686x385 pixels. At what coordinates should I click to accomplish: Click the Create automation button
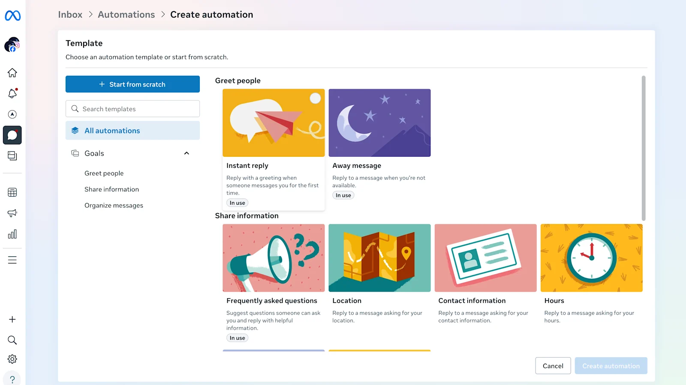tap(611, 366)
